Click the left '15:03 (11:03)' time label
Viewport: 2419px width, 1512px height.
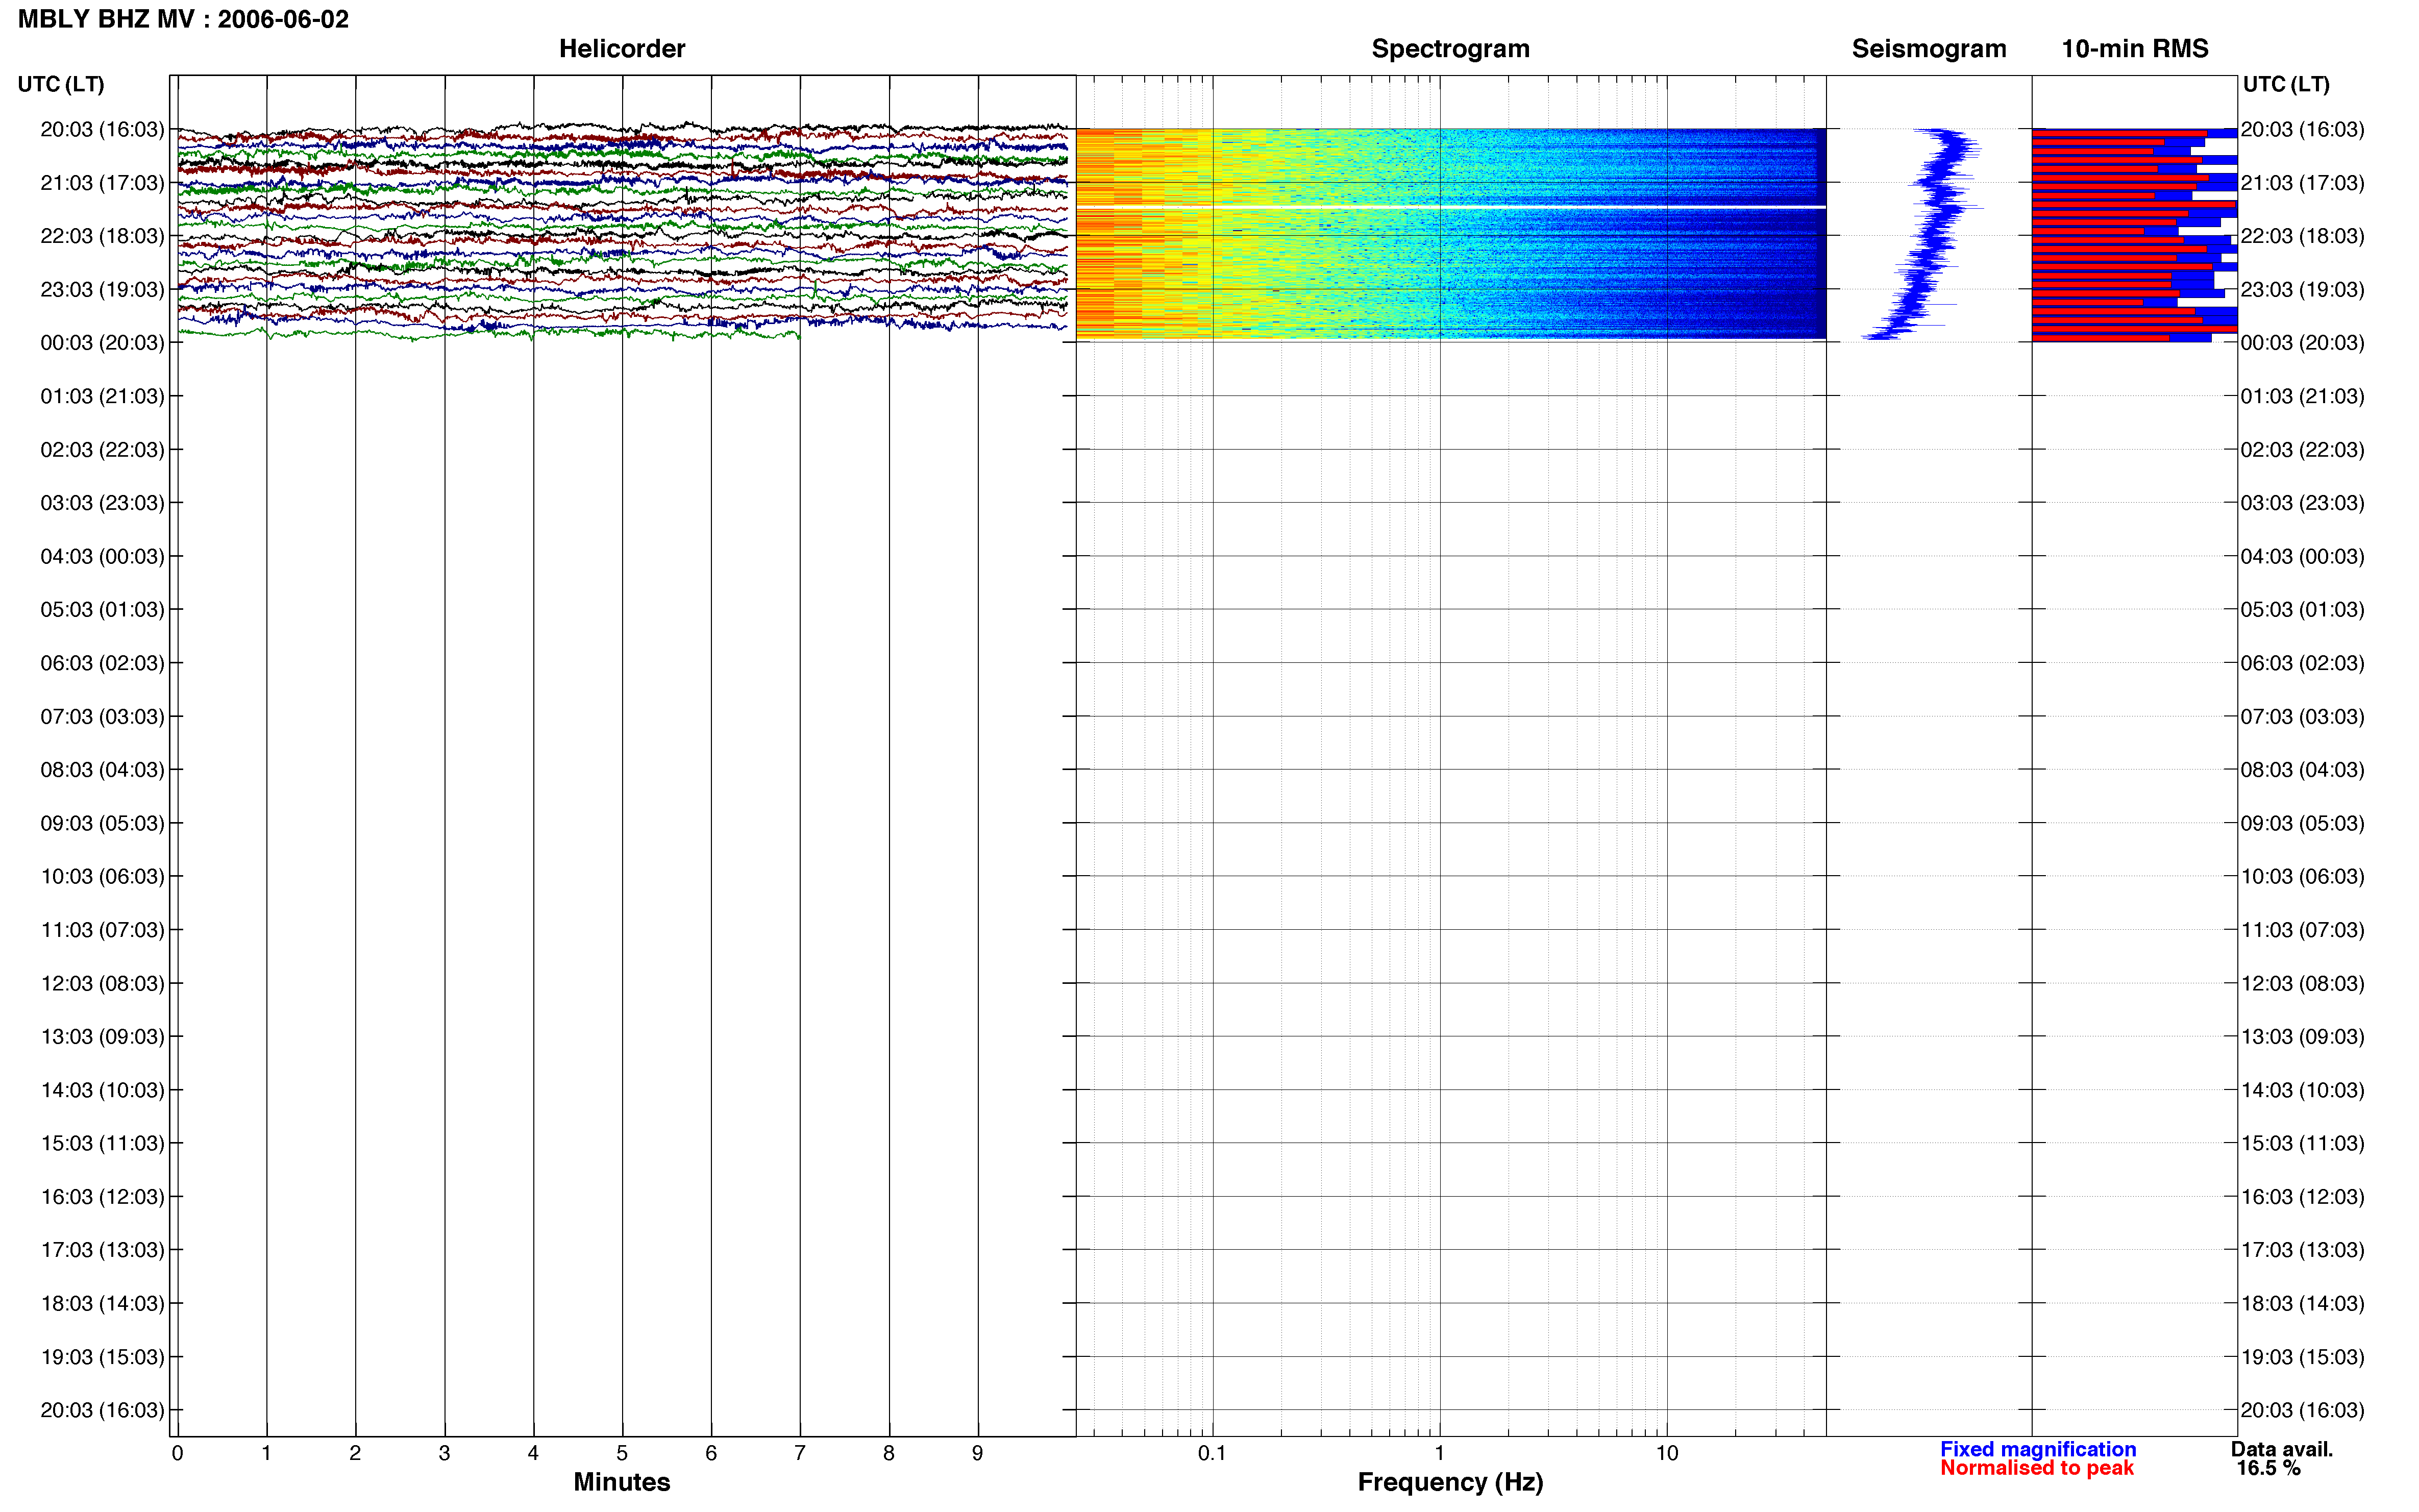(x=102, y=1143)
